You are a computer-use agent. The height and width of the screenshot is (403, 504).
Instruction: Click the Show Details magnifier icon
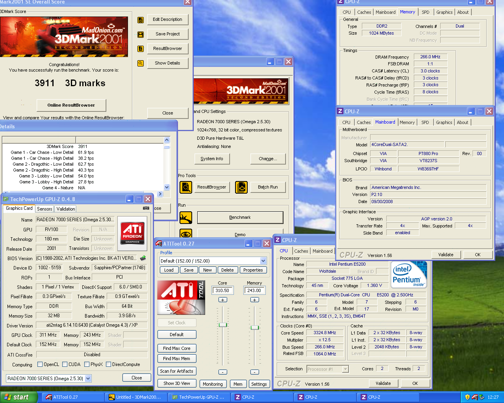(x=141, y=63)
